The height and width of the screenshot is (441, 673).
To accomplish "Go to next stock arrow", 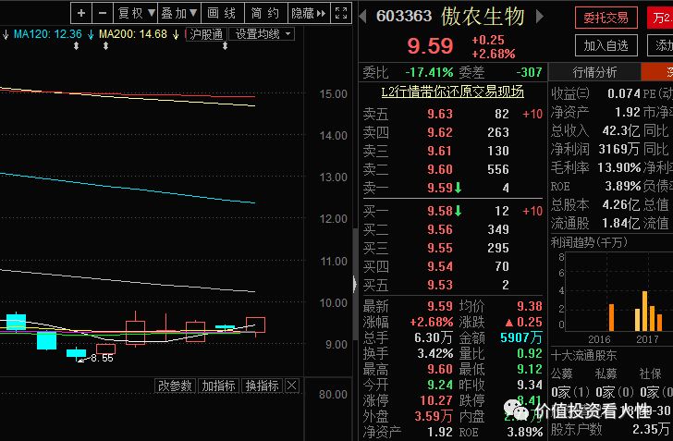I will coord(540,17).
